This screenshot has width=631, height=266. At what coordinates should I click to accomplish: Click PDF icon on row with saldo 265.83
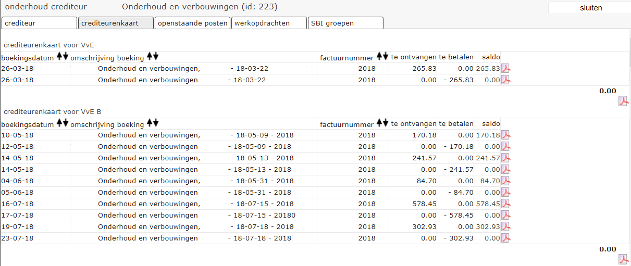click(x=505, y=68)
